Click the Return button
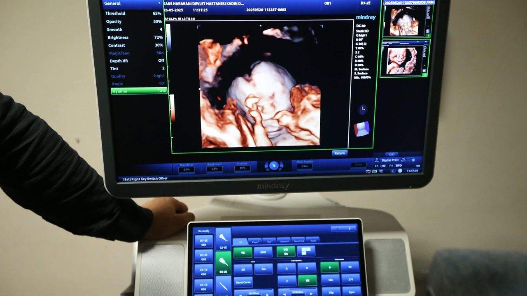The width and height of the screenshot is (527, 296). [340, 153]
